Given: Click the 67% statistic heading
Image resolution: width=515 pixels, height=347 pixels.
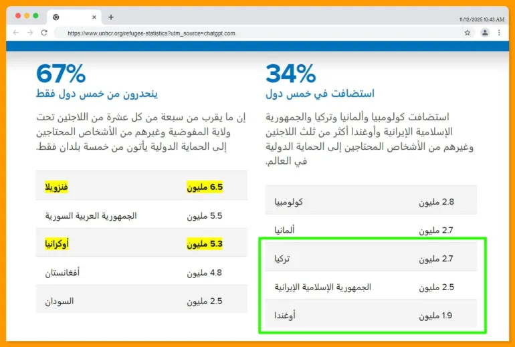Looking at the screenshot, I should point(61,74).
